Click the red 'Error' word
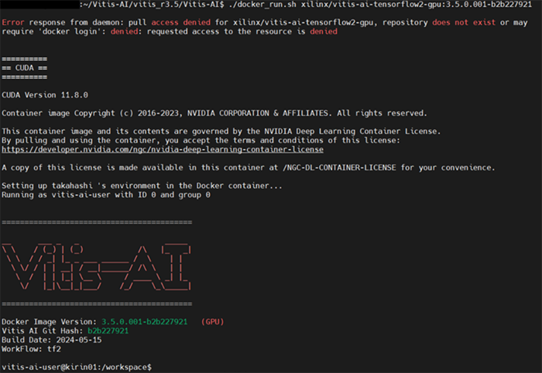The width and height of the screenshot is (542, 373). [x=13, y=22]
